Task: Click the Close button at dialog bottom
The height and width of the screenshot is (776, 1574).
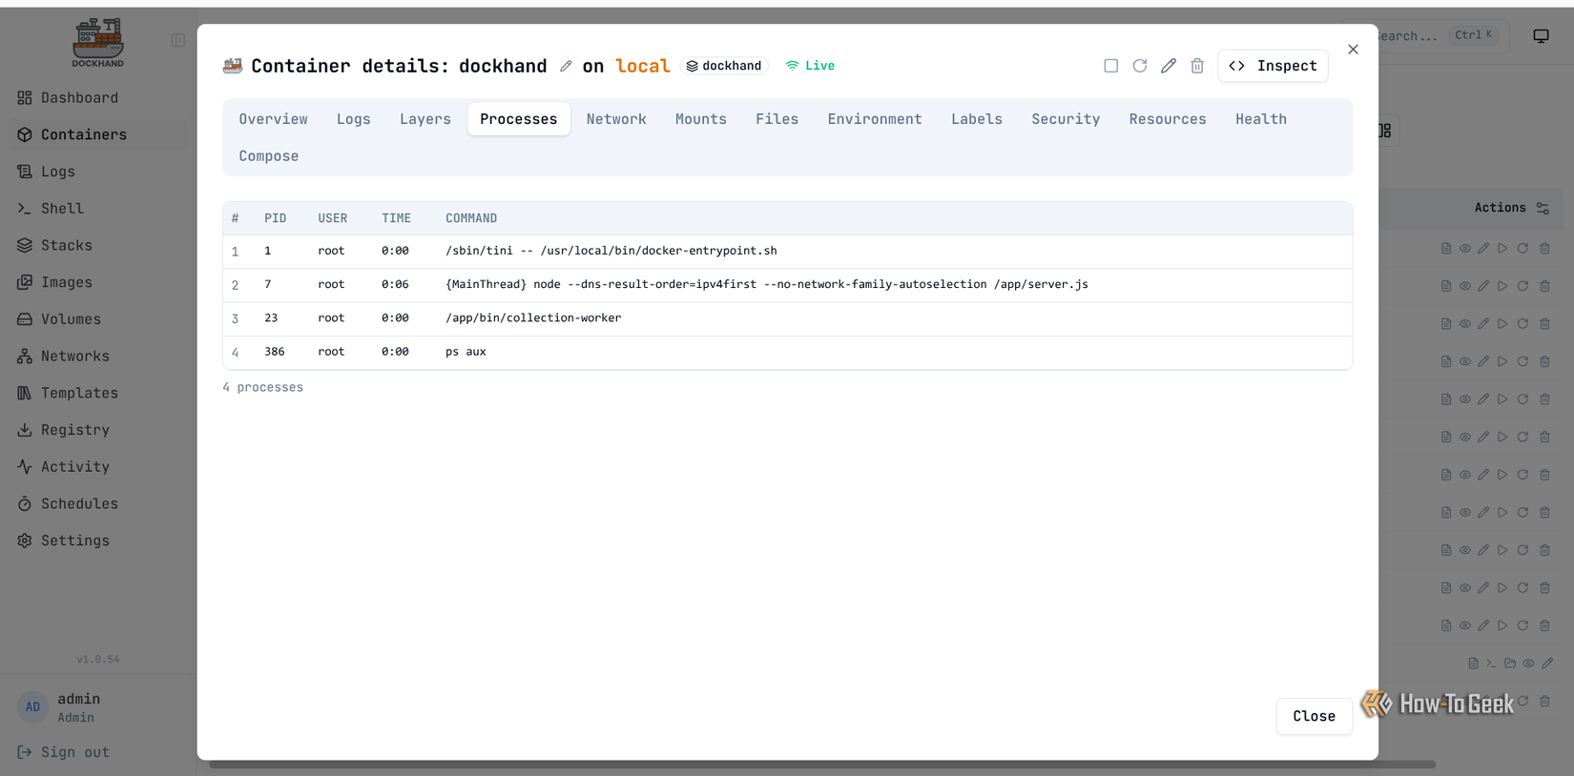Action: pos(1314,716)
